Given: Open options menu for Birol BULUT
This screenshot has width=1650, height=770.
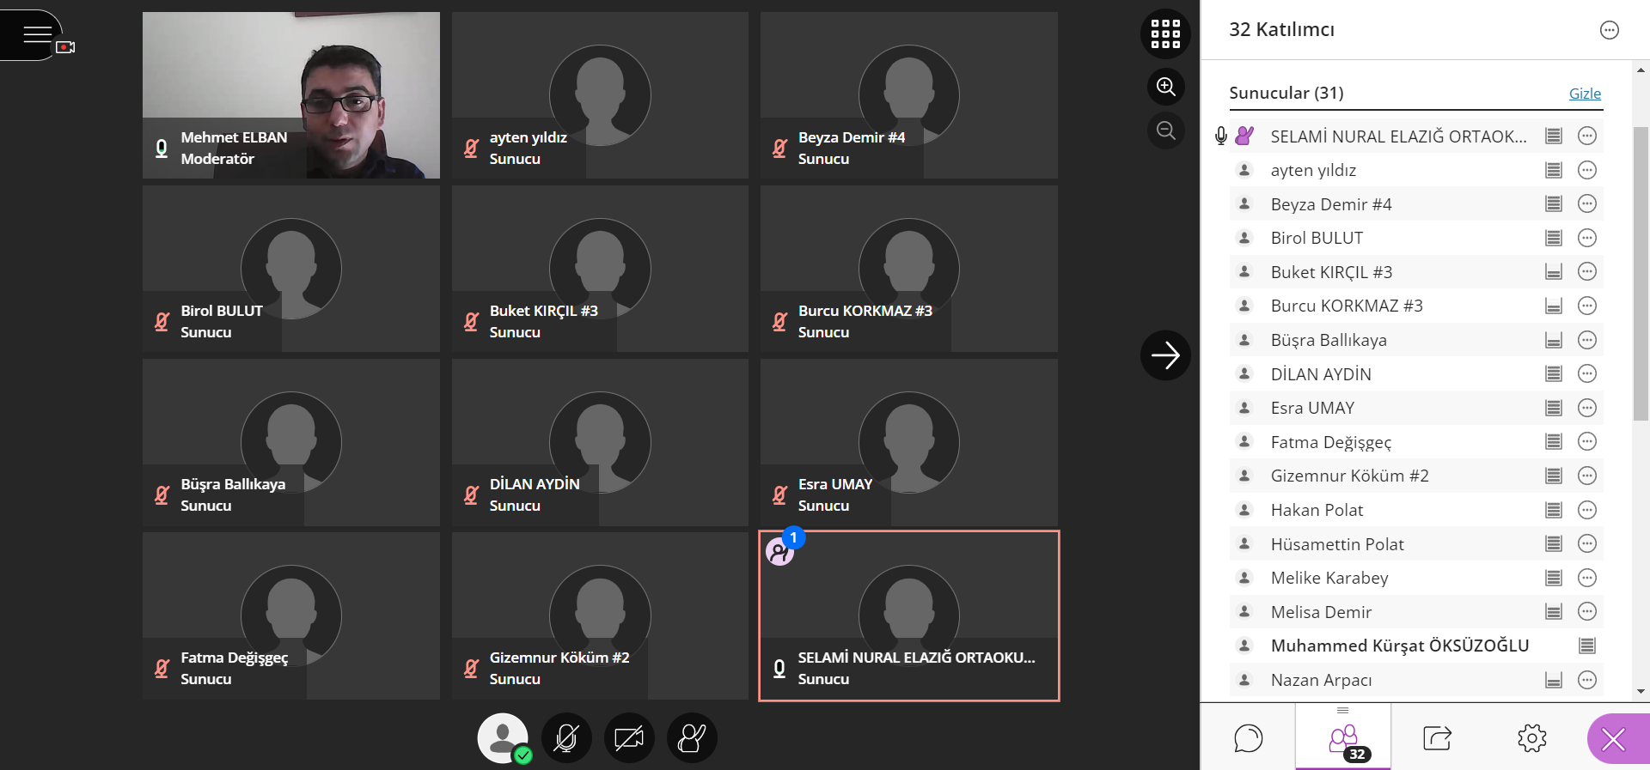Looking at the screenshot, I should (x=1587, y=238).
